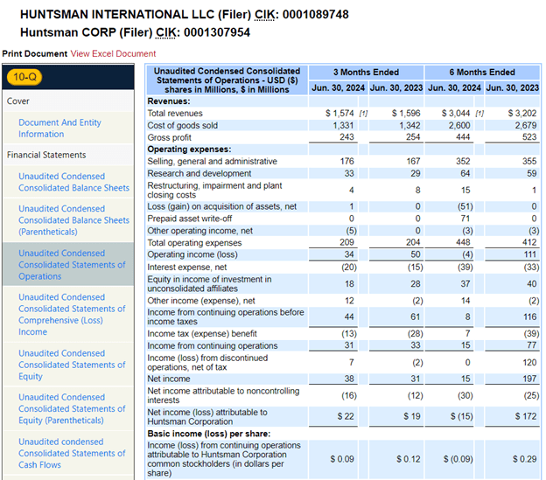This screenshot has width=546, height=480.
Task: Open Document And Entity Information
Action: [59, 129]
